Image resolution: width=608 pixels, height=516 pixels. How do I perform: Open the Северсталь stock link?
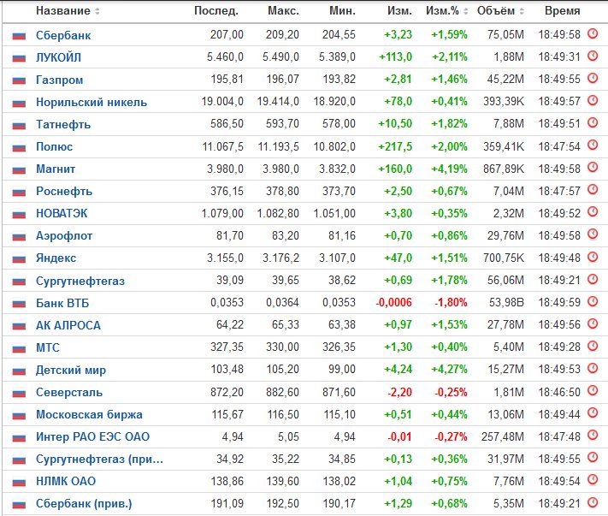[x=69, y=392]
